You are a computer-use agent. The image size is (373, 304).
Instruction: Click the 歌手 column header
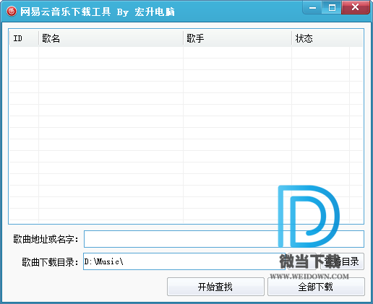(237, 38)
